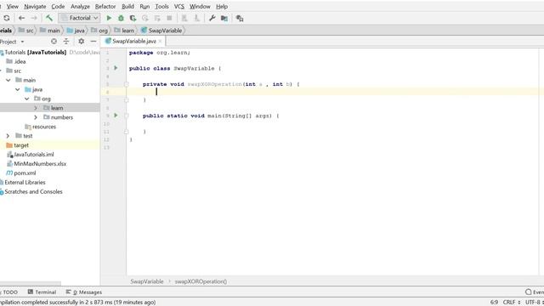Open the Window menu
The image size is (544, 306).
200,6
